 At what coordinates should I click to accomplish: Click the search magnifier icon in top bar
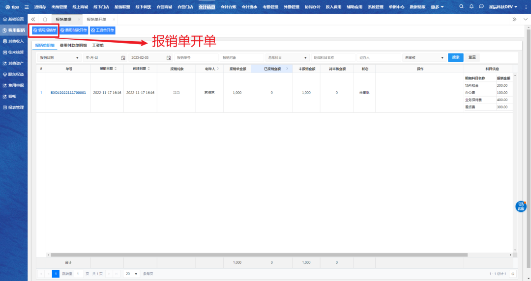pyautogui.click(x=461, y=7)
